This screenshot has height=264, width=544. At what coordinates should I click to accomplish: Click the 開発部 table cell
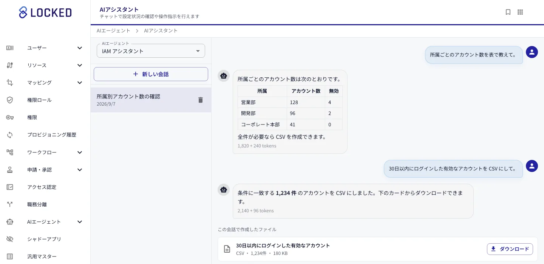(262, 114)
